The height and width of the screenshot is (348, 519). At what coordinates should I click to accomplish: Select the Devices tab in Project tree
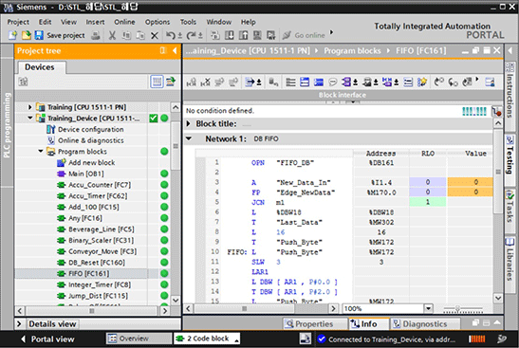pos(40,67)
